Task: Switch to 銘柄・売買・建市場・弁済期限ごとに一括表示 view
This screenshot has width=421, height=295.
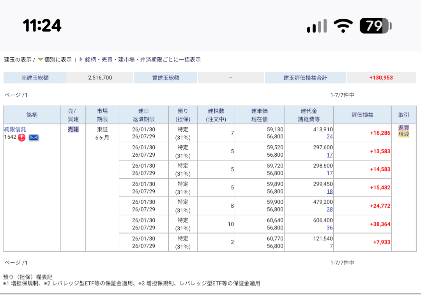Action: pyautogui.click(x=143, y=60)
